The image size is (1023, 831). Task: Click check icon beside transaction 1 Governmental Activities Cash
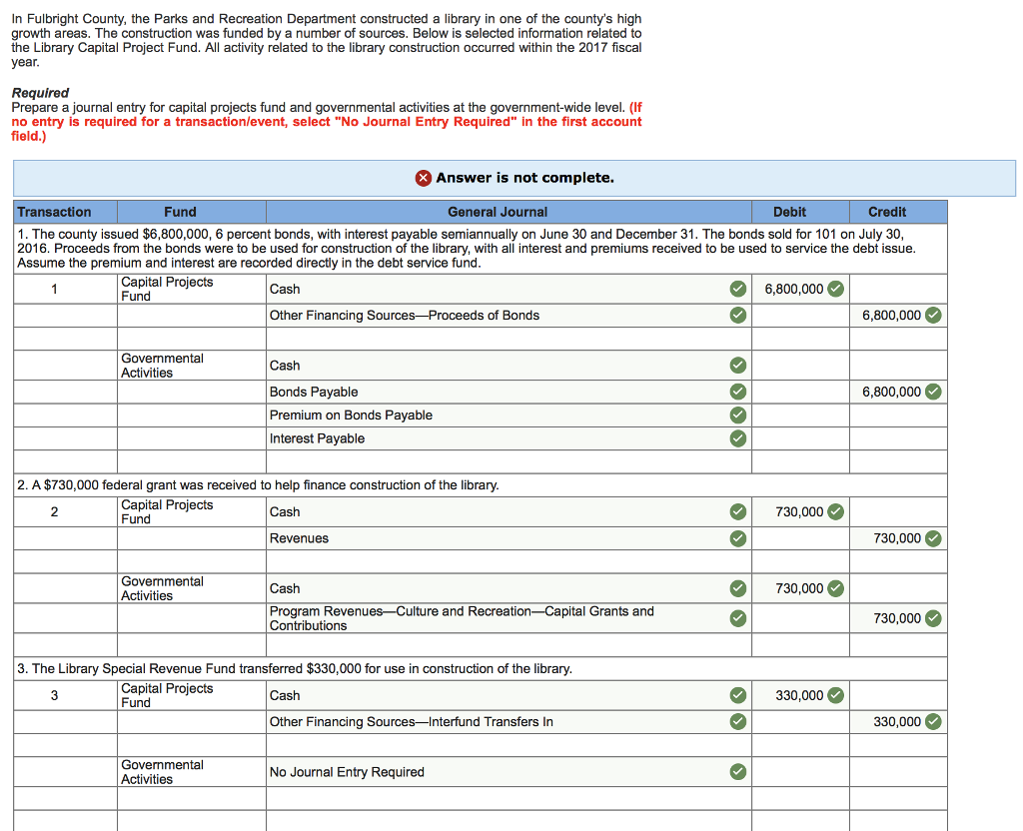738,366
